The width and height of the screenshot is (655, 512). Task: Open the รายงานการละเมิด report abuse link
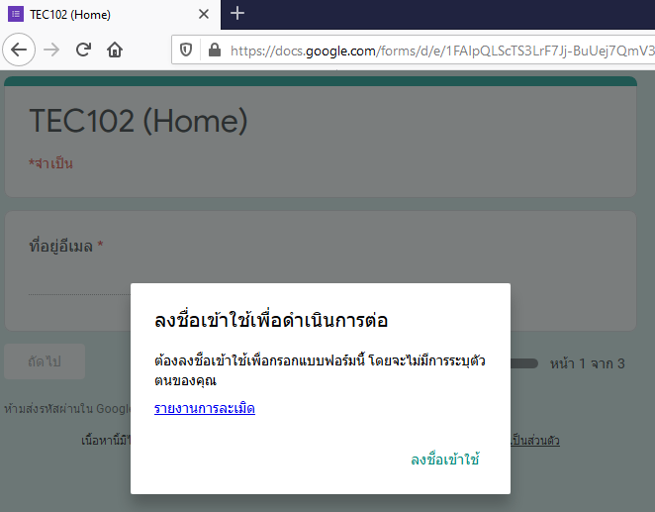pyautogui.click(x=205, y=408)
